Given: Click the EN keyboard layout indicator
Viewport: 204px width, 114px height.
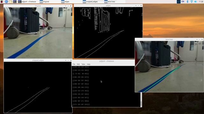Looking at the screenshot, I should 183,2.
